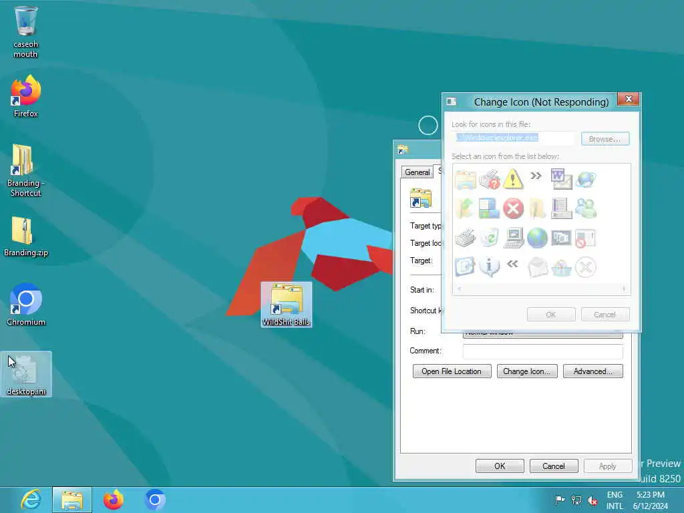684x513 pixels.
Task: Select the plain printer icon
Action: (x=465, y=238)
